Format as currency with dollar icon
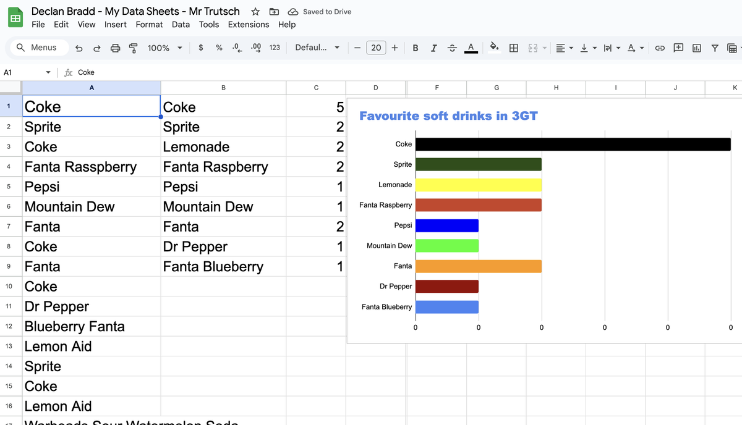This screenshot has width=742, height=425. tap(201, 48)
